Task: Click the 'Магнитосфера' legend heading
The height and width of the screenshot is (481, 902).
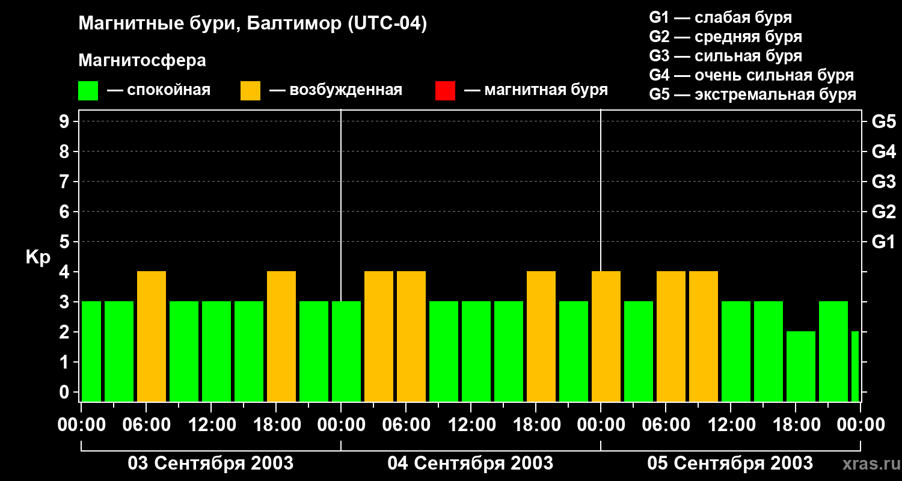Action: pos(142,61)
